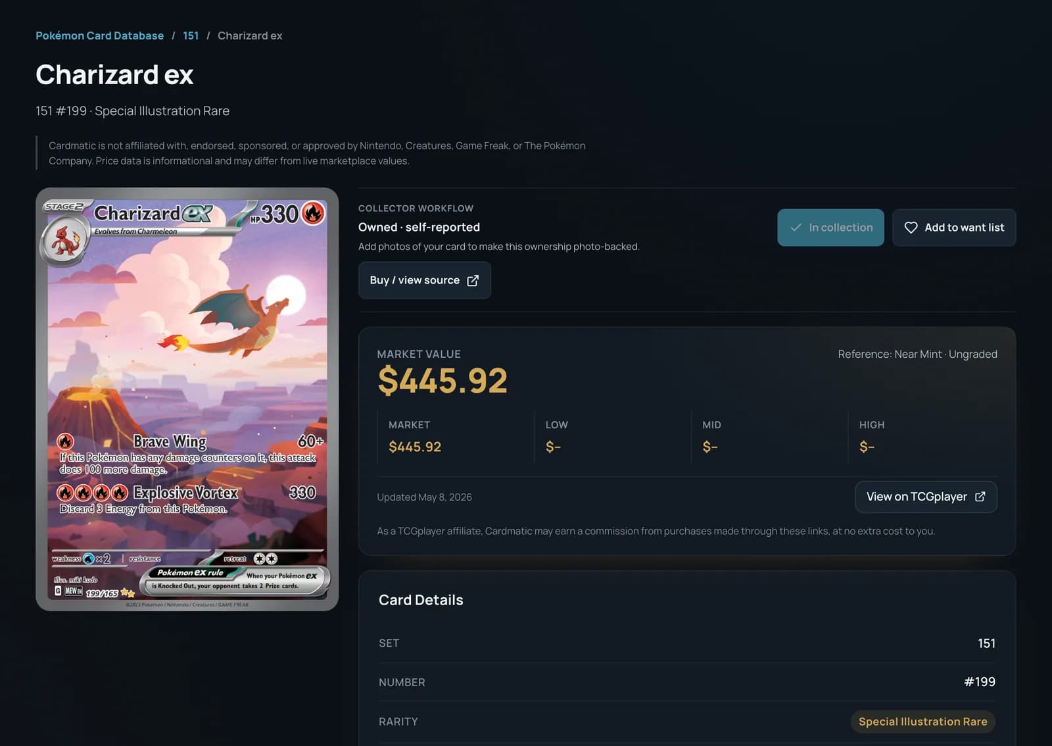The height and width of the screenshot is (746, 1052).
Task: Click the 151 #199 · Special Illustration Rare subtitle
Action: 132,111
